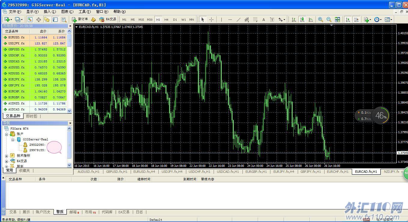Collapse the 账户 accounts tree node

[x=7, y=134]
